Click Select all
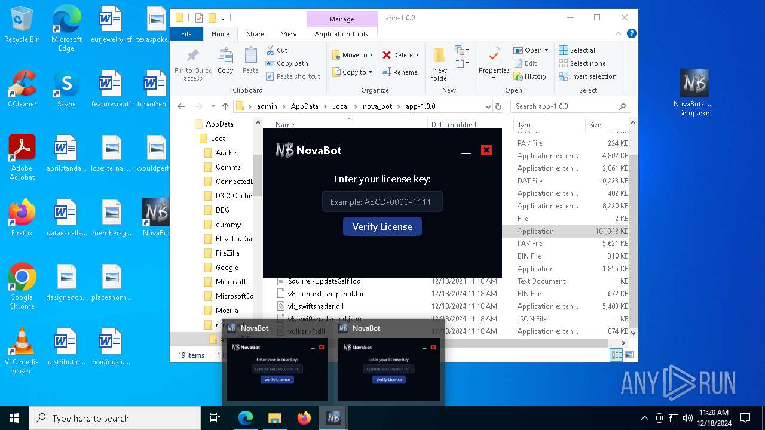 (578, 50)
